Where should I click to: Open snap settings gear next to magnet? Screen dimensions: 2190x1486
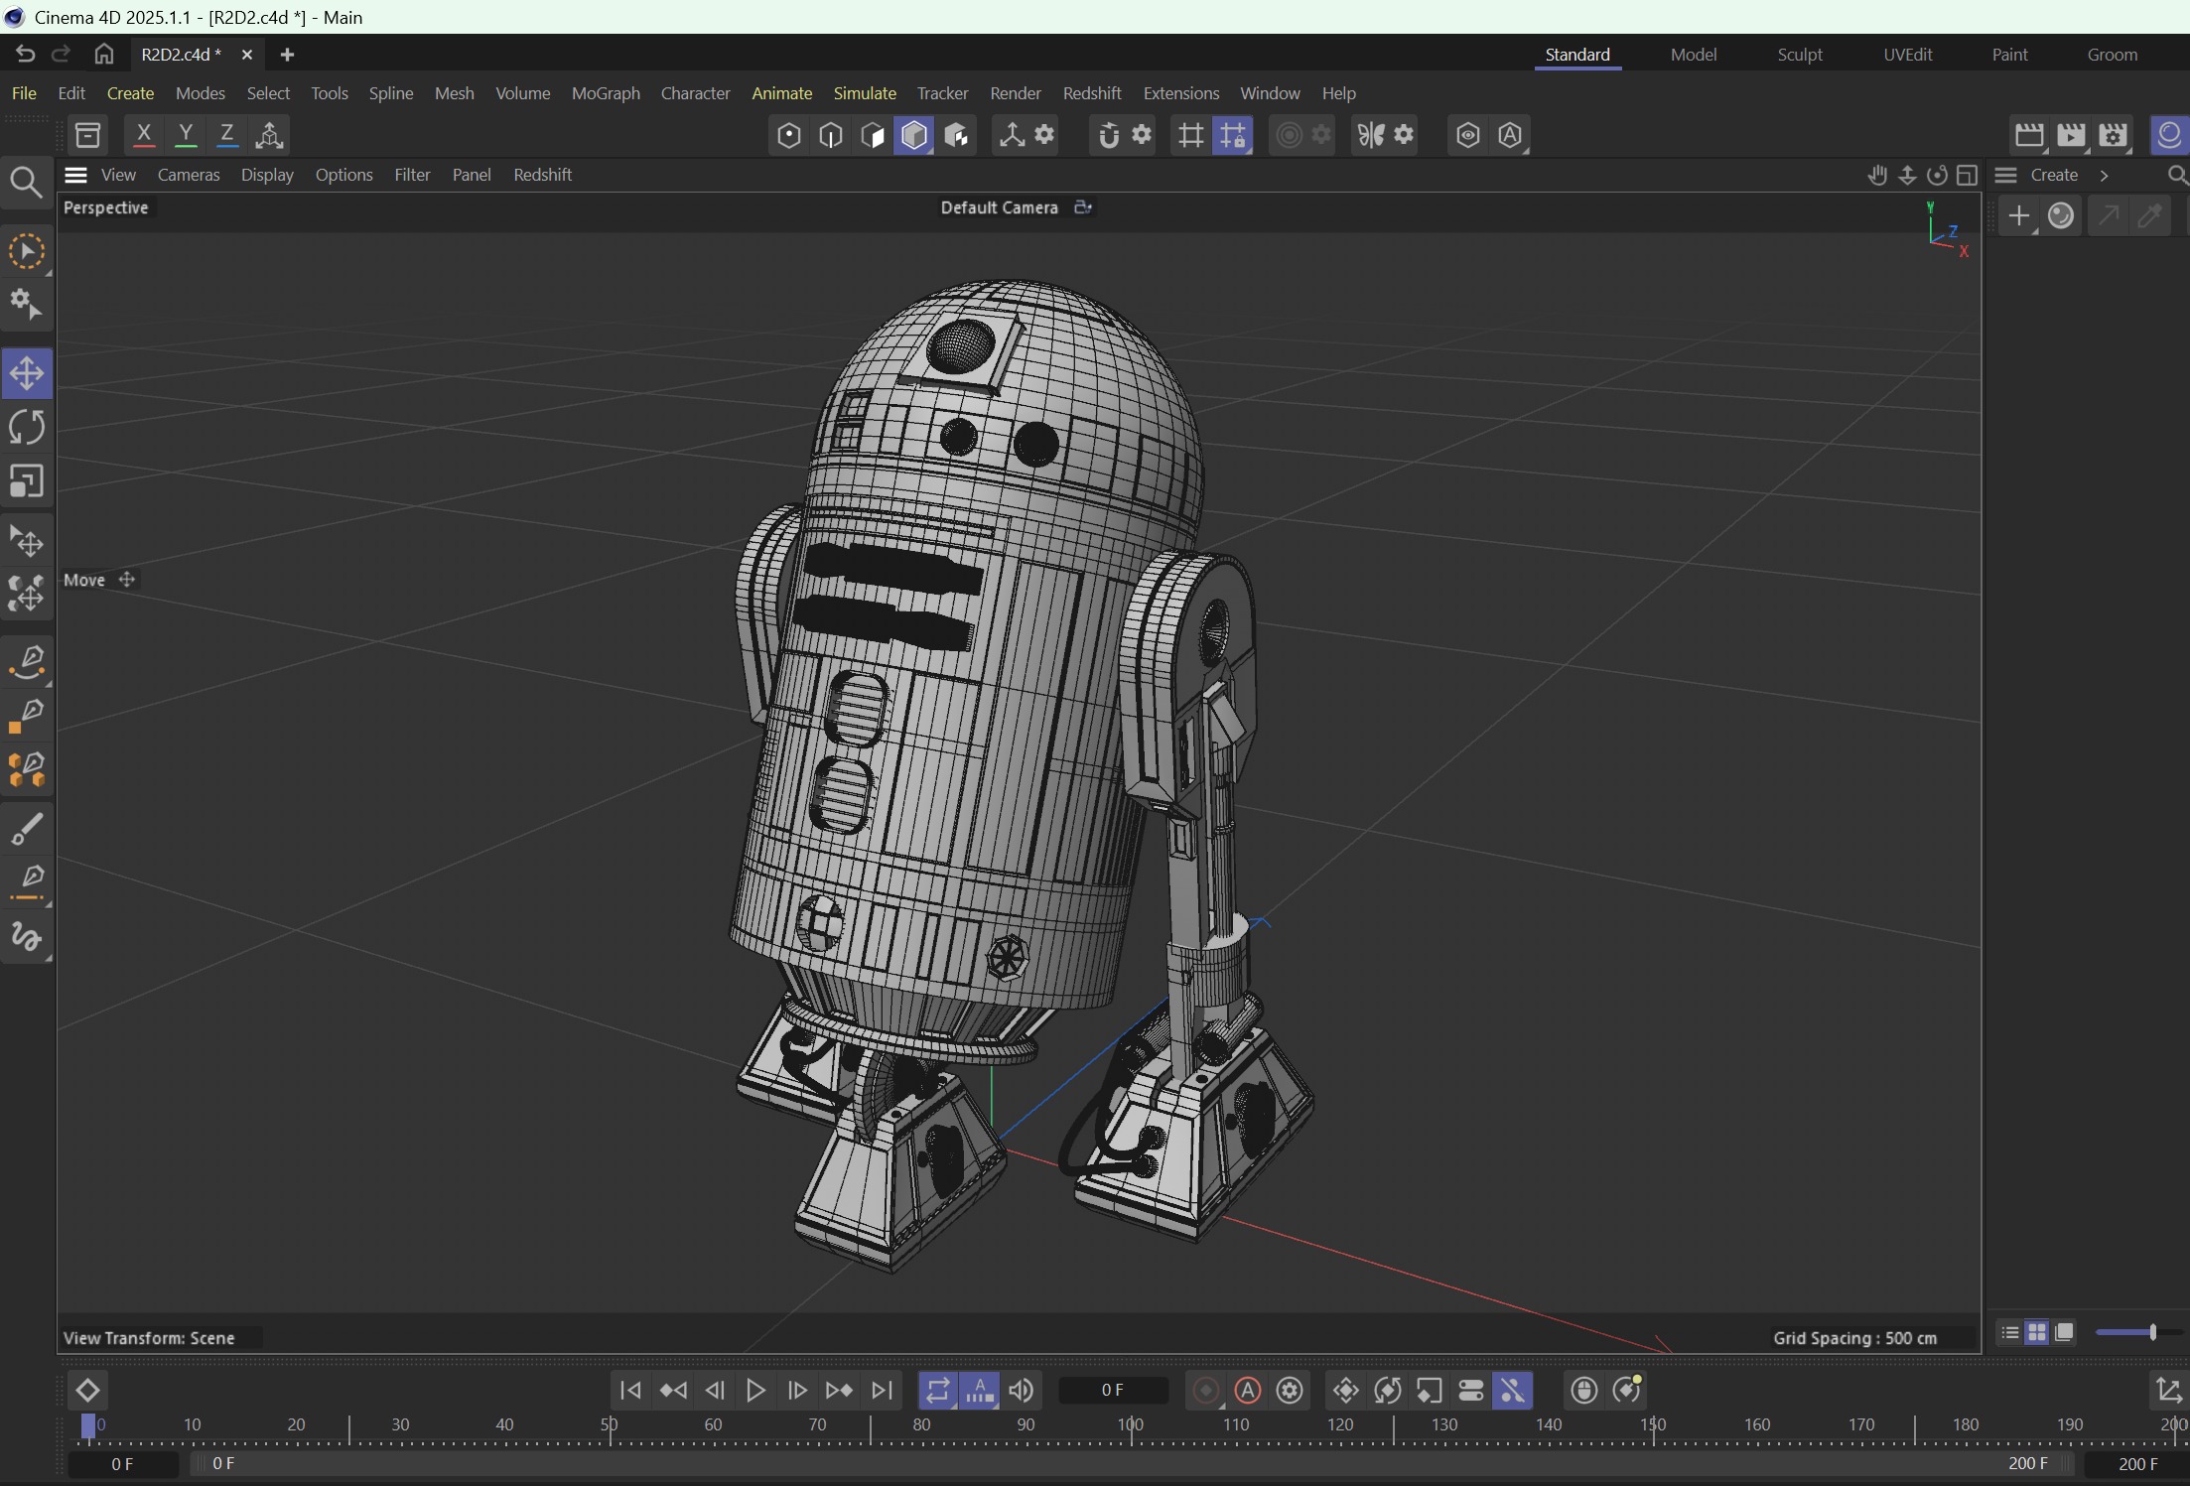(1143, 134)
